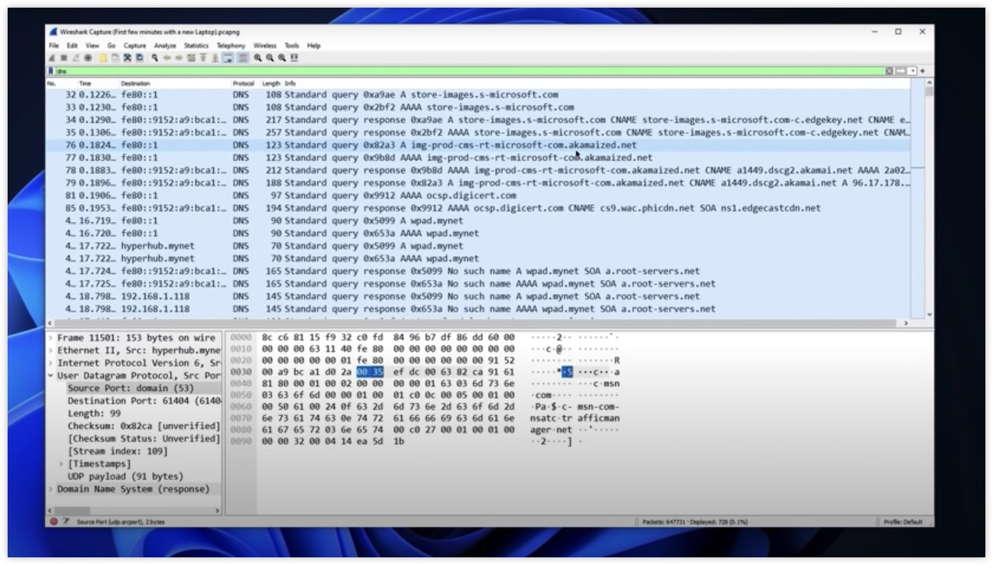Click the zoom in toolbar icon
The width and height of the screenshot is (993, 565).
tap(258, 58)
